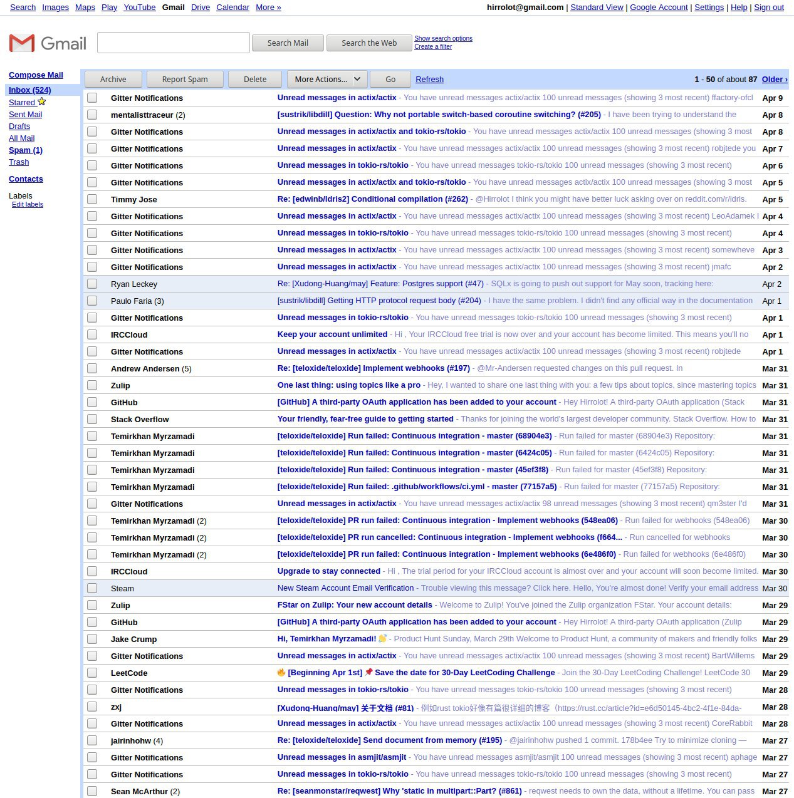The width and height of the screenshot is (794, 798).
Task: Click the Search Mail button
Action: pyautogui.click(x=288, y=43)
